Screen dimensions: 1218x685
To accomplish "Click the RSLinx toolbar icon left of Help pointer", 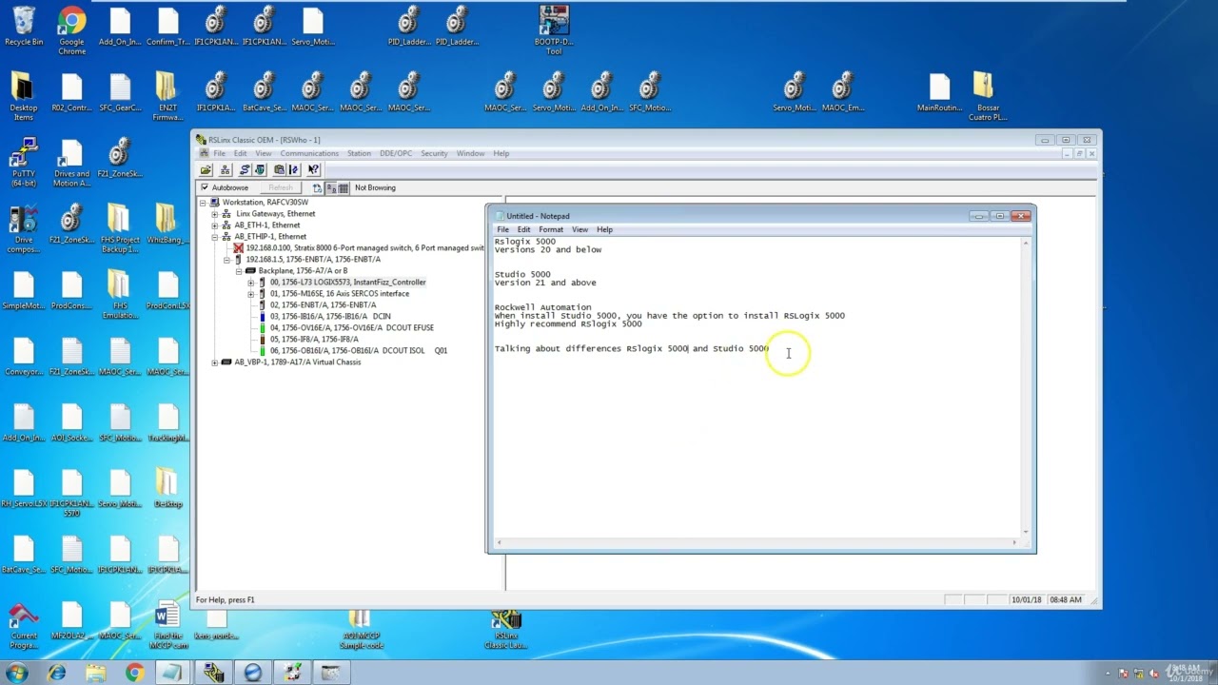I will [293, 169].
